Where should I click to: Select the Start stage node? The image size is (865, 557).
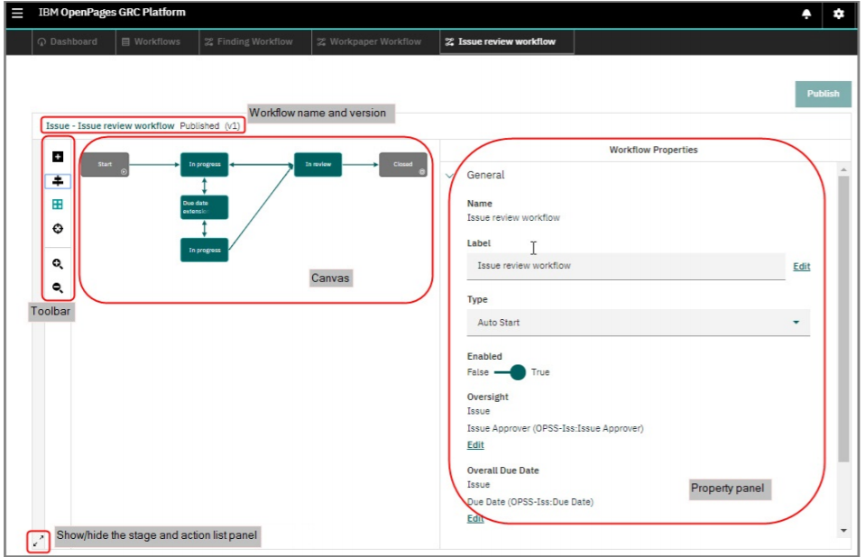coord(105,164)
